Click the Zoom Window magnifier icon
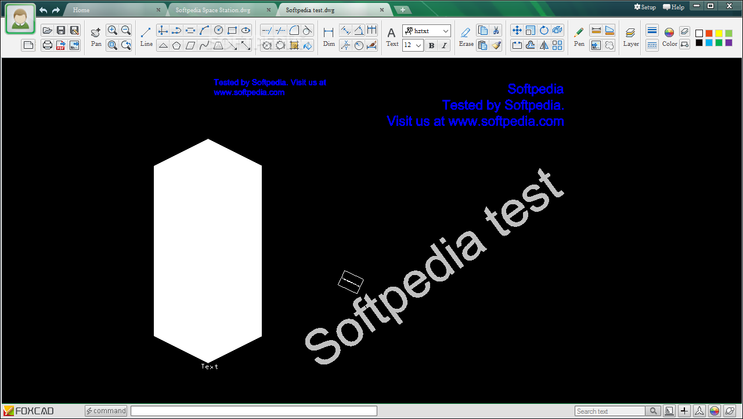 (113, 45)
